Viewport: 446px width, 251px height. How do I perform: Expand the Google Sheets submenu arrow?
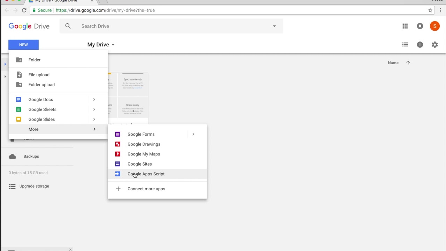(94, 109)
